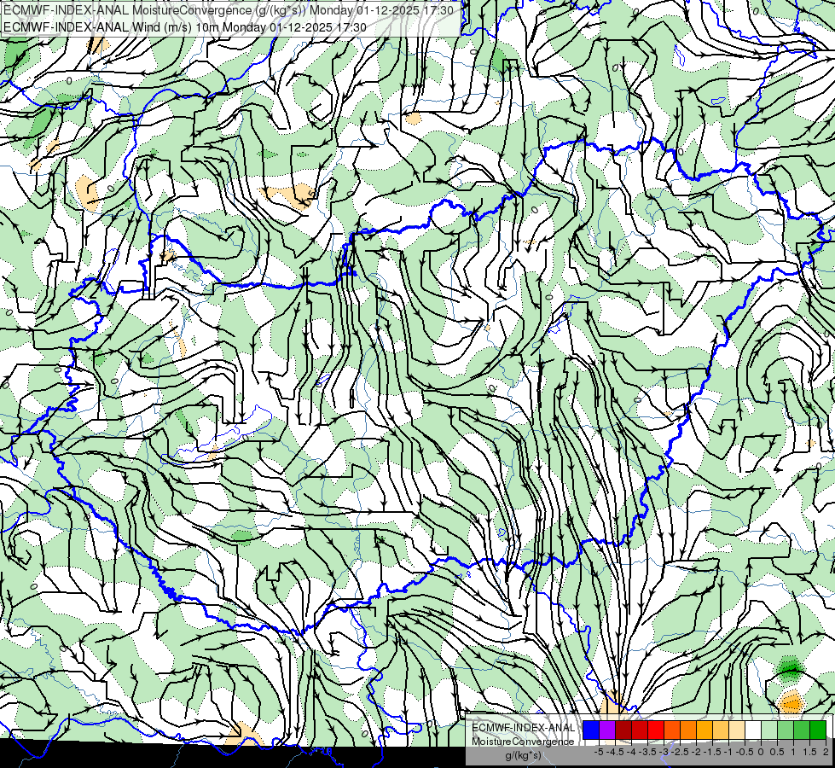Click the g/(kg*s) unit label in legend

(x=523, y=755)
